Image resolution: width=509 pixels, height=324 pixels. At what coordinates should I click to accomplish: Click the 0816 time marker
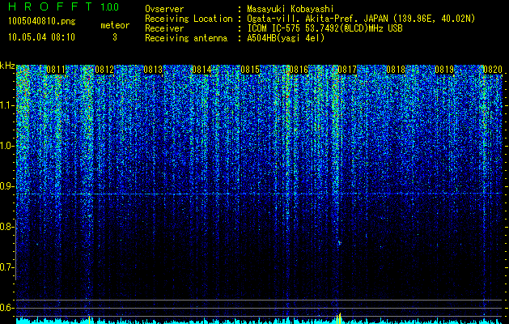coord(299,70)
